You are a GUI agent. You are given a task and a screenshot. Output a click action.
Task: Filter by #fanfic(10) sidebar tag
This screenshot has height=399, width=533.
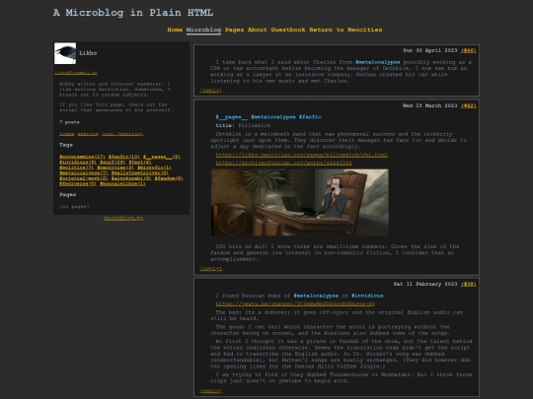click(124, 157)
